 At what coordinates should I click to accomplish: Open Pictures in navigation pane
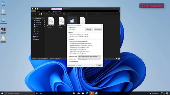tap(38, 27)
